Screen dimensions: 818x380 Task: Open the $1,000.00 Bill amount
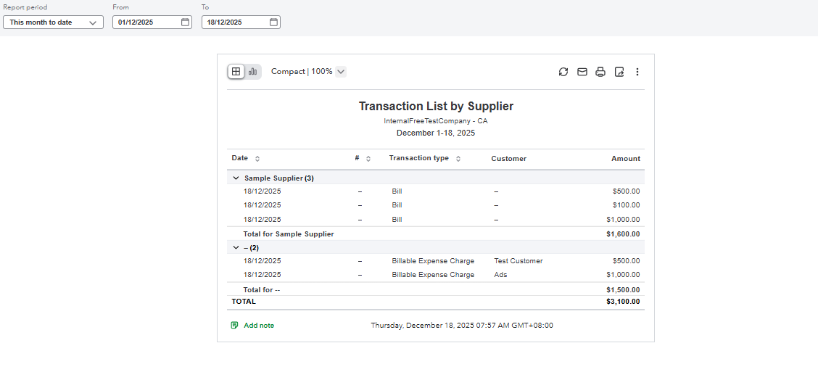point(623,220)
